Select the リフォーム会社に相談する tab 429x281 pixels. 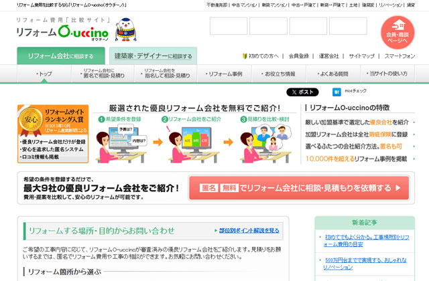(61, 56)
